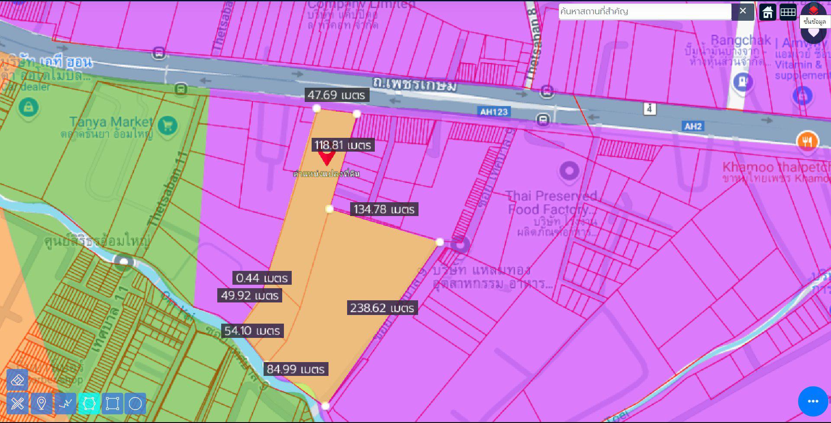Click the Thai Preserved Food Factory marker
This screenshot has width=831, height=423.
[570, 171]
